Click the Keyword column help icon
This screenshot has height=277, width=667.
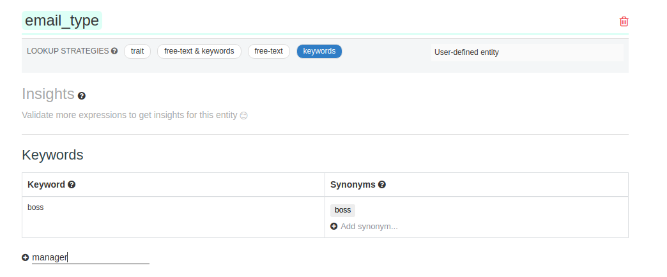[x=72, y=184]
